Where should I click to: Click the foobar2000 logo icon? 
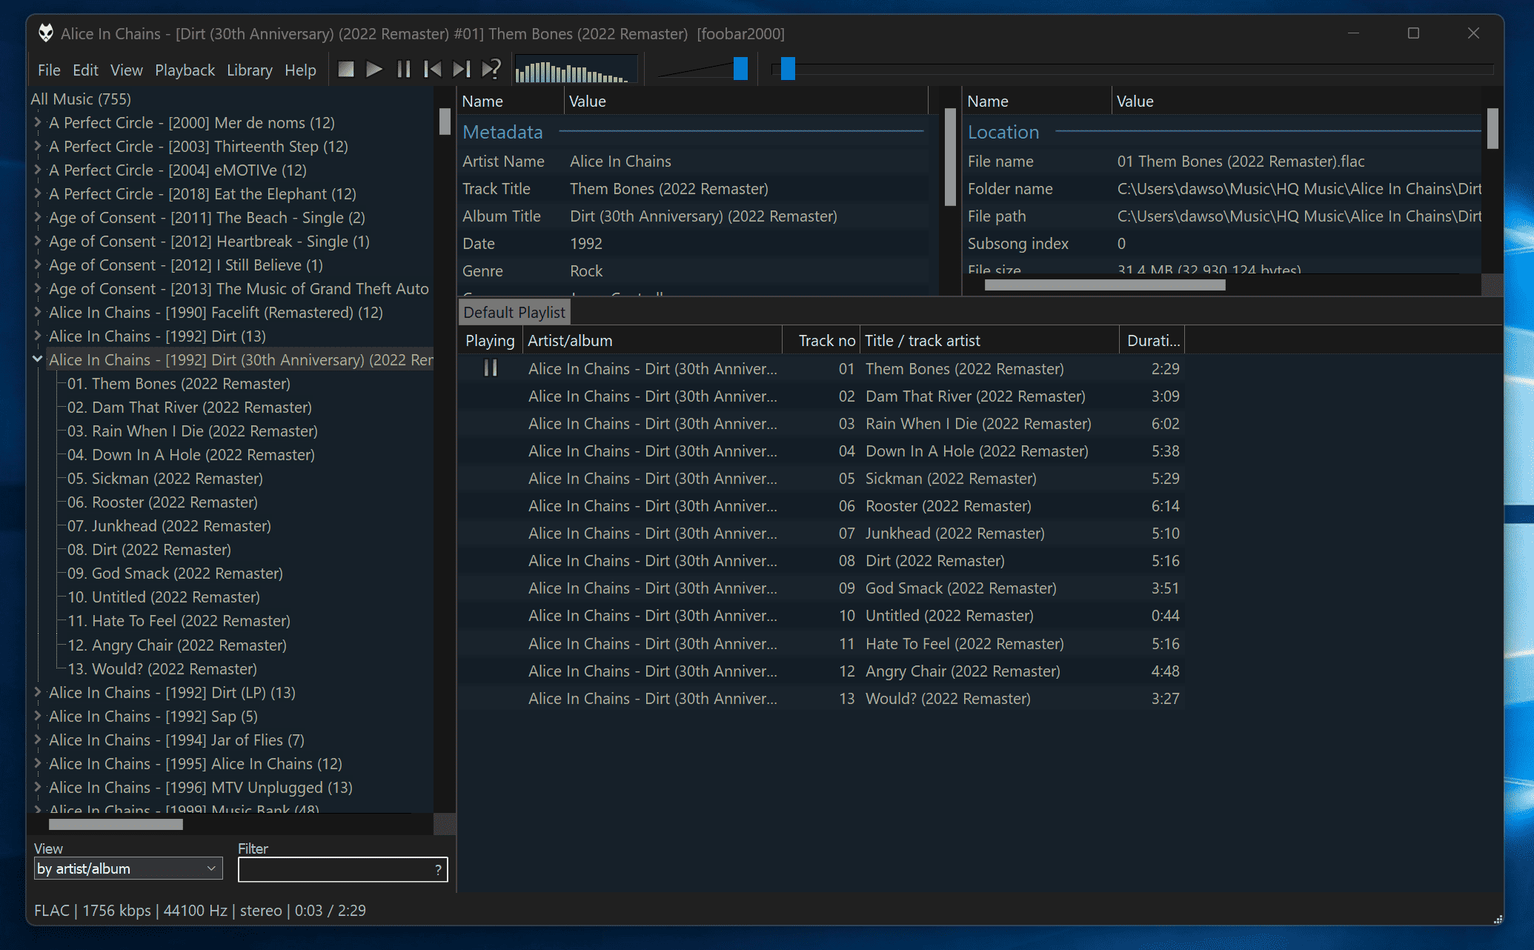tap(46, 33)
